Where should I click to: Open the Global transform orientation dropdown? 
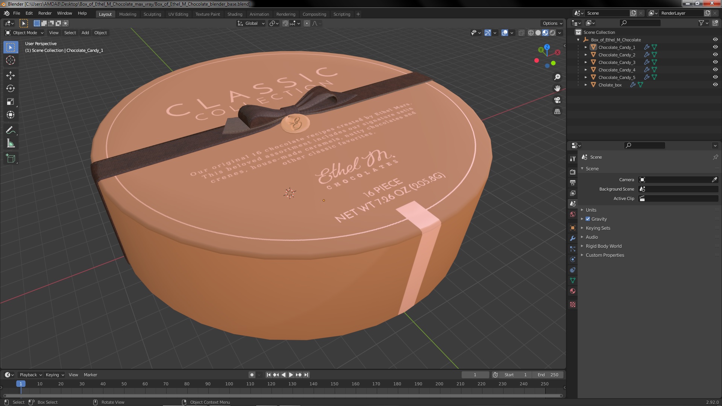pyautogui.click(x=251, y=23)
